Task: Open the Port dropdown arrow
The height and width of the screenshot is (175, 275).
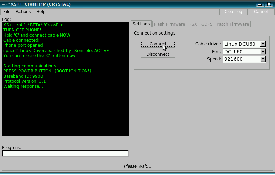Action: point(263,52)
